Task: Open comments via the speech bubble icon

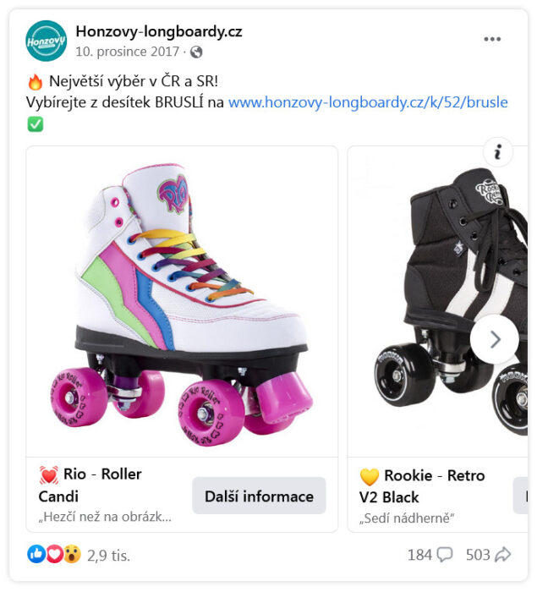Action: click(x=445, y=555)
